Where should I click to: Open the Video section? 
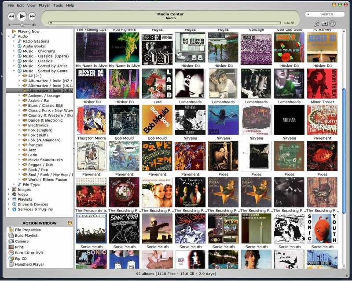coord(23,194)
